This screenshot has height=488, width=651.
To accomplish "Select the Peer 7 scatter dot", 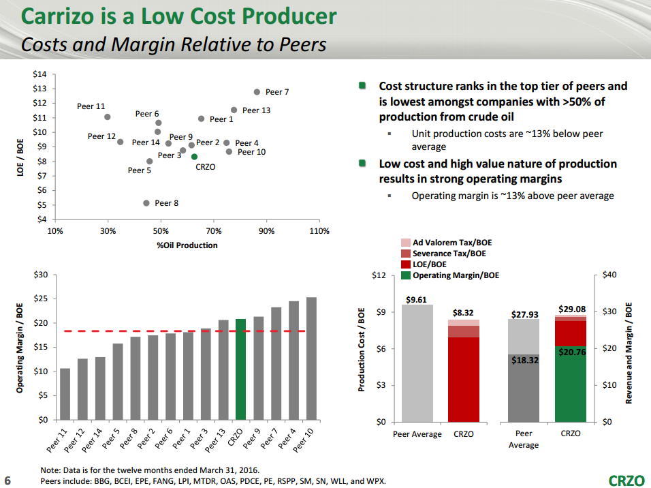I will [257, 92].
